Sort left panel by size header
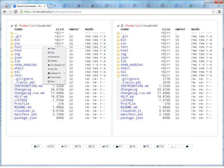 60,29
